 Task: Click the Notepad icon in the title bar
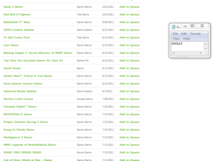[x=173, y=27]
